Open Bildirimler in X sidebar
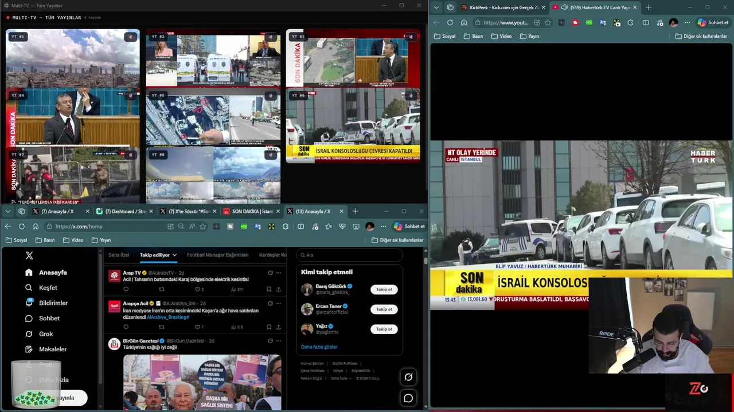 [46, 303]
